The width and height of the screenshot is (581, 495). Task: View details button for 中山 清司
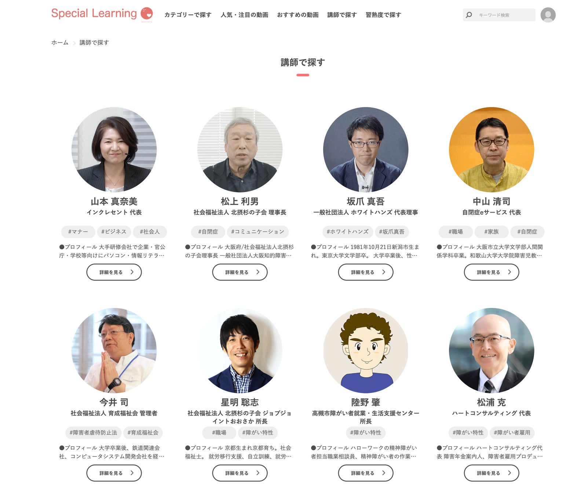click(x=492, y=272)
